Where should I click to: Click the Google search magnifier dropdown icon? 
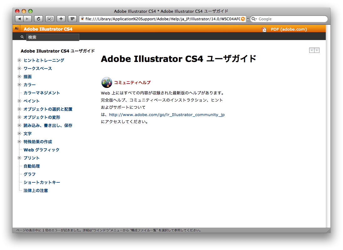pos(254,19)
